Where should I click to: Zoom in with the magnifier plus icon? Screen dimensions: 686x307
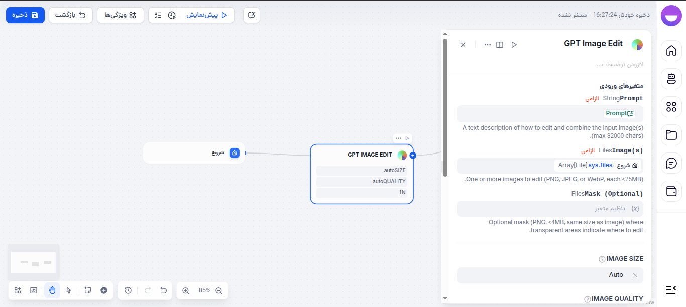[185, 290]
